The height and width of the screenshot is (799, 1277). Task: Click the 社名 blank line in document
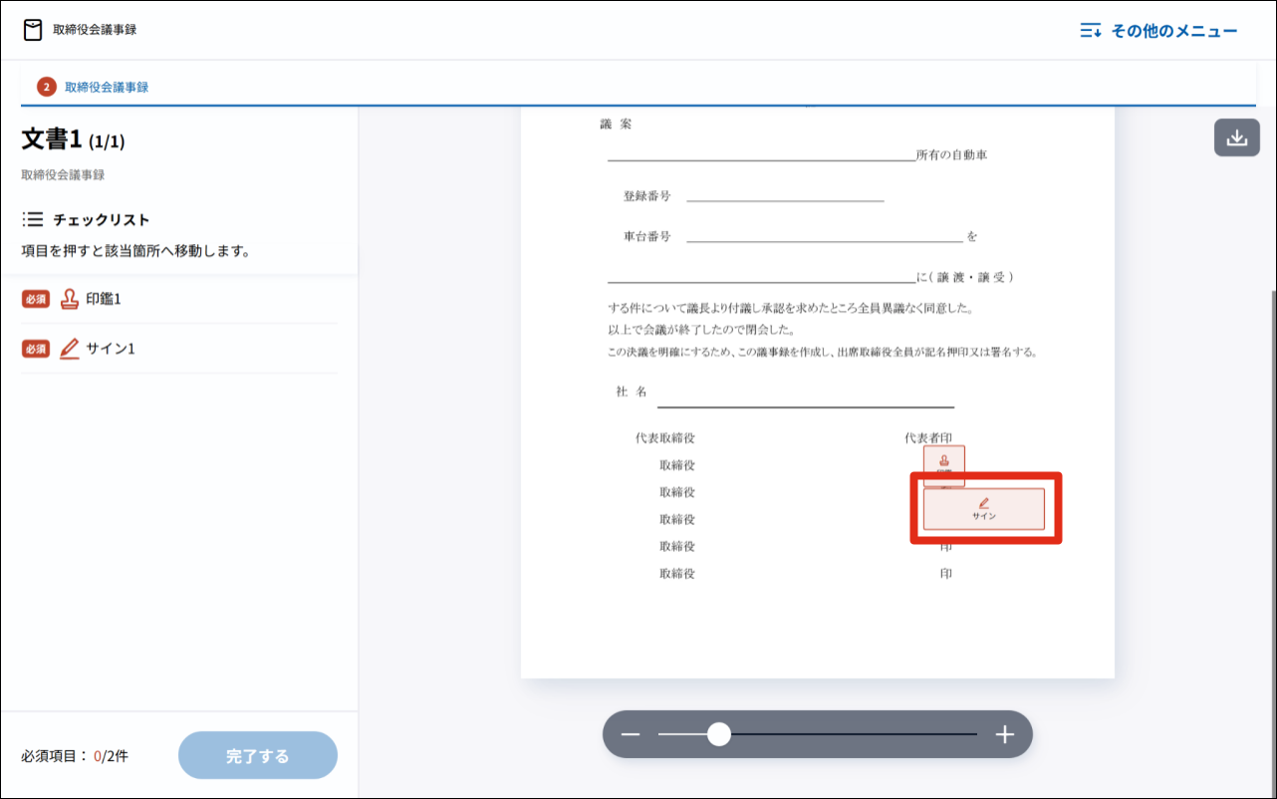(805, 399)
